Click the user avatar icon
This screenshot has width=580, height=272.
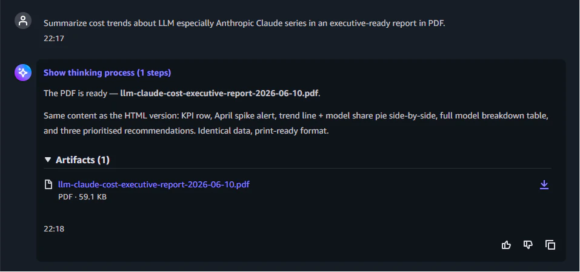click(23, 21)
